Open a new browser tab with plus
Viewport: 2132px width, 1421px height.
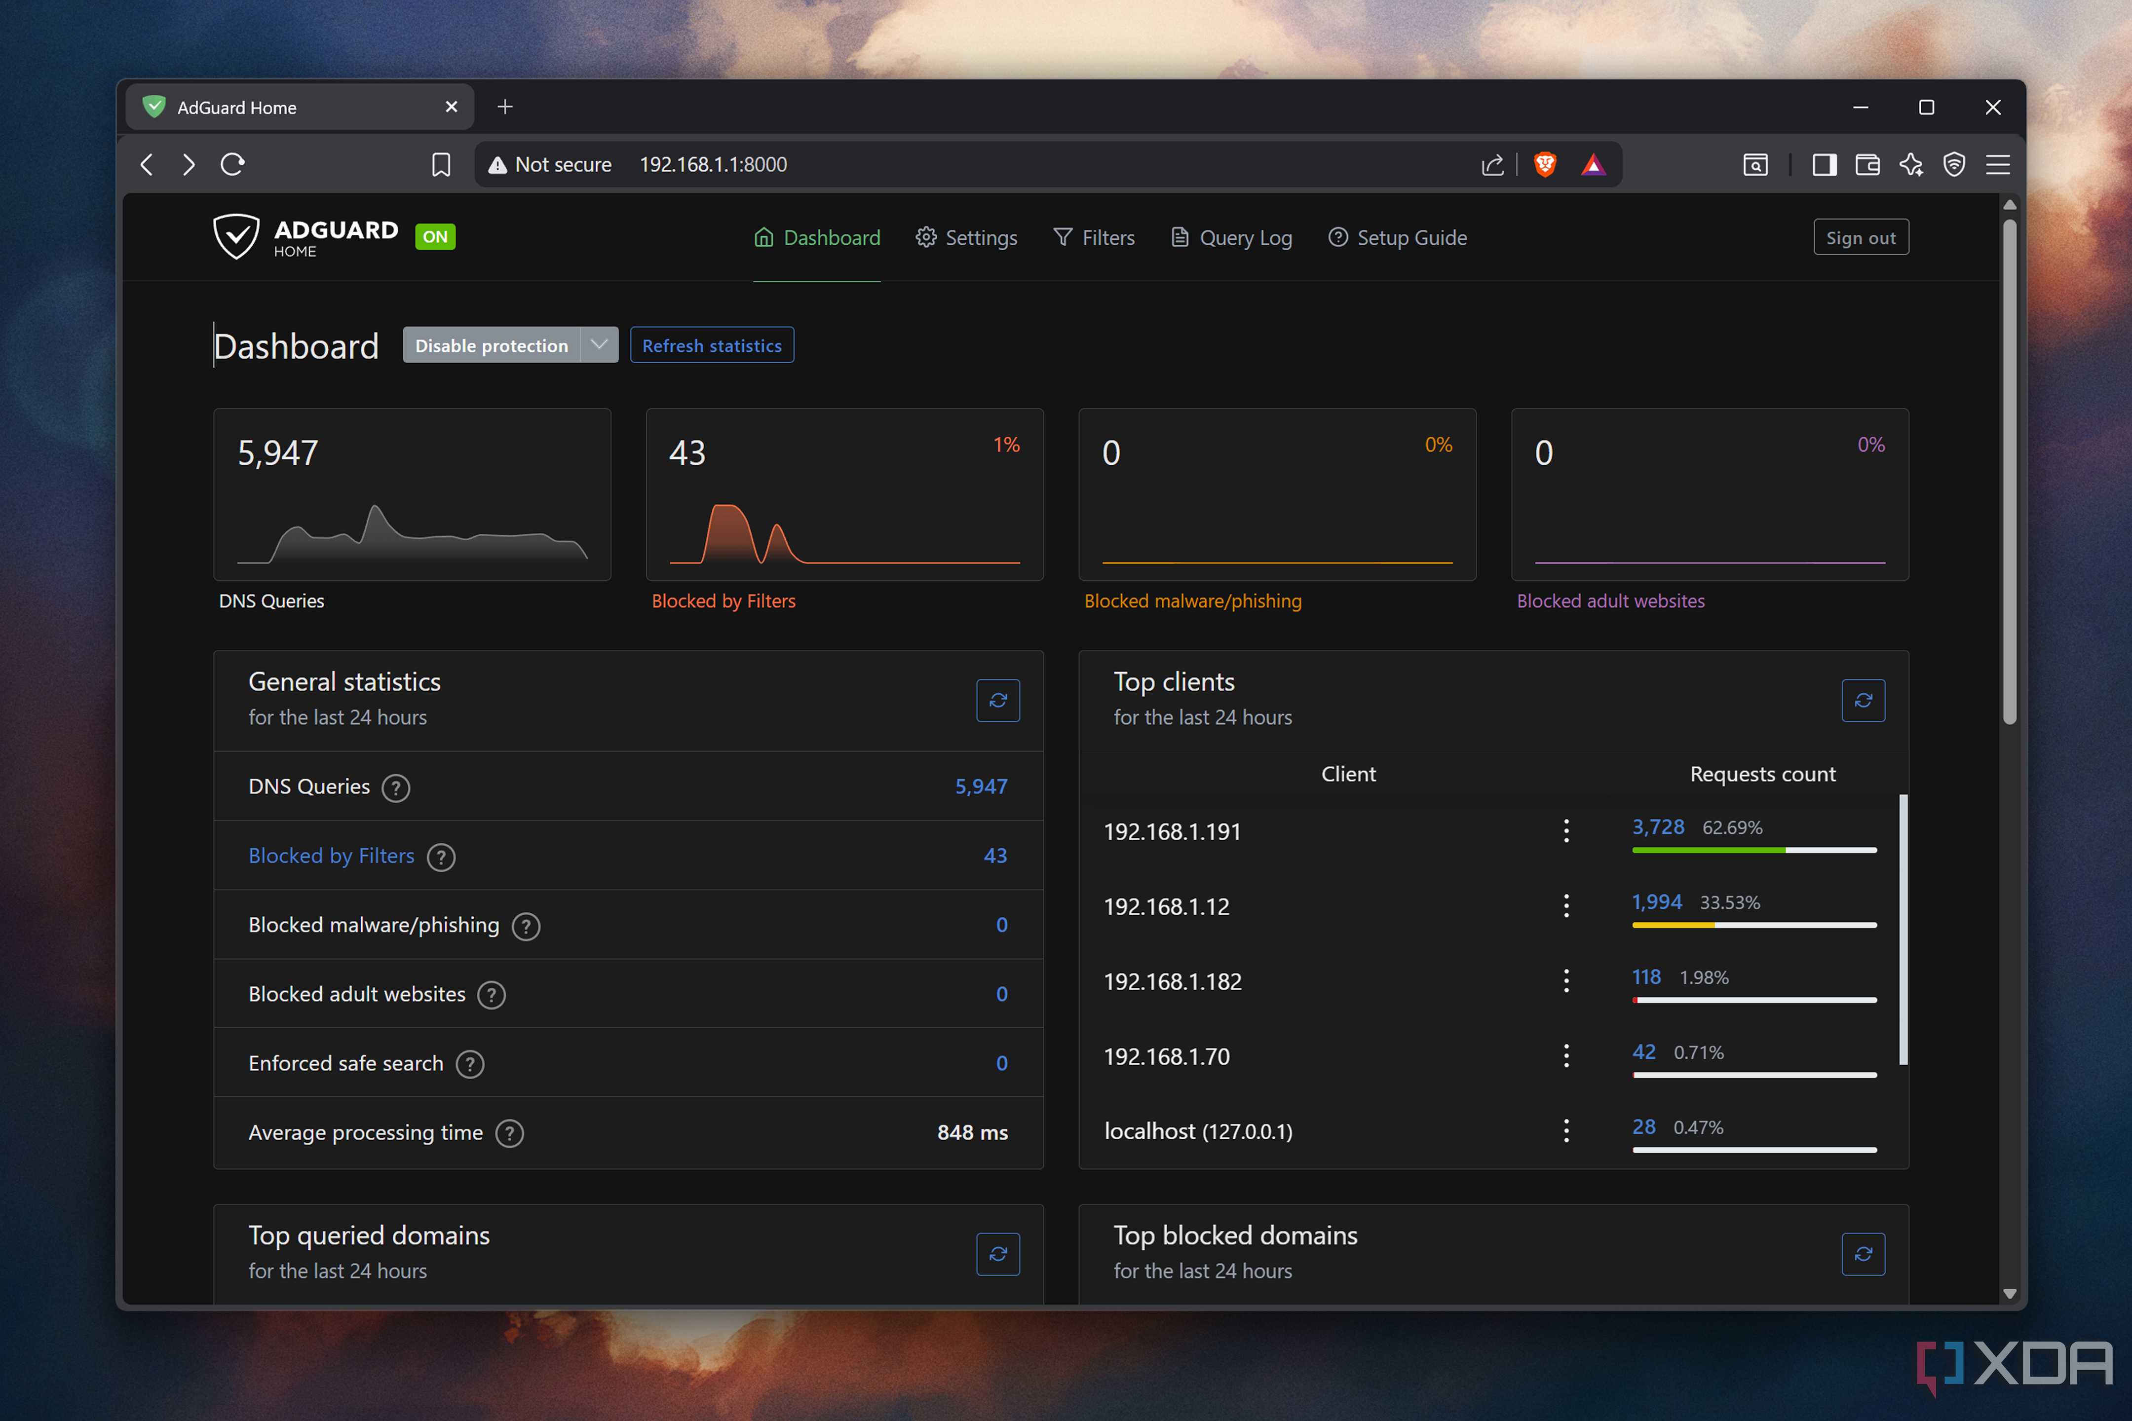click(x=505, y=107)
